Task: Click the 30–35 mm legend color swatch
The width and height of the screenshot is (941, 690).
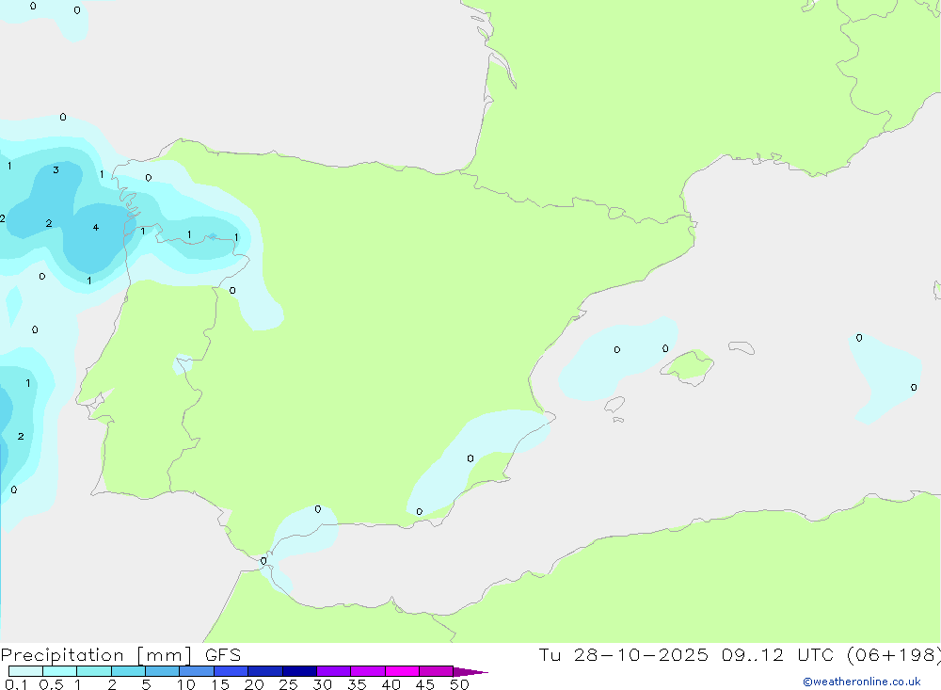Action: (x=333, y=671)
